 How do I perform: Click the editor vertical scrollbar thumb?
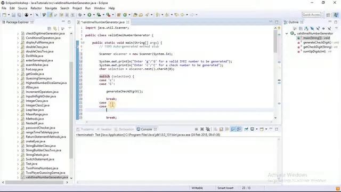pos(275,42)
